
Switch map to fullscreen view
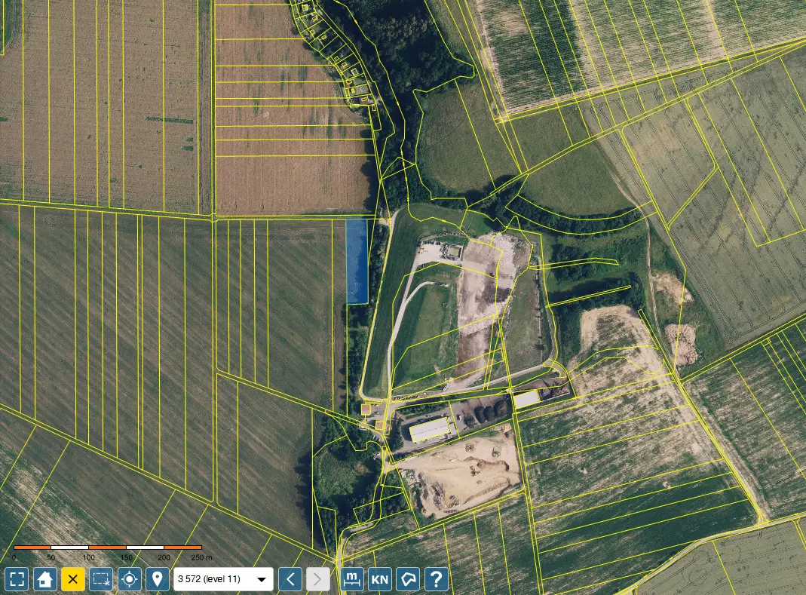(x=17, y=579)
